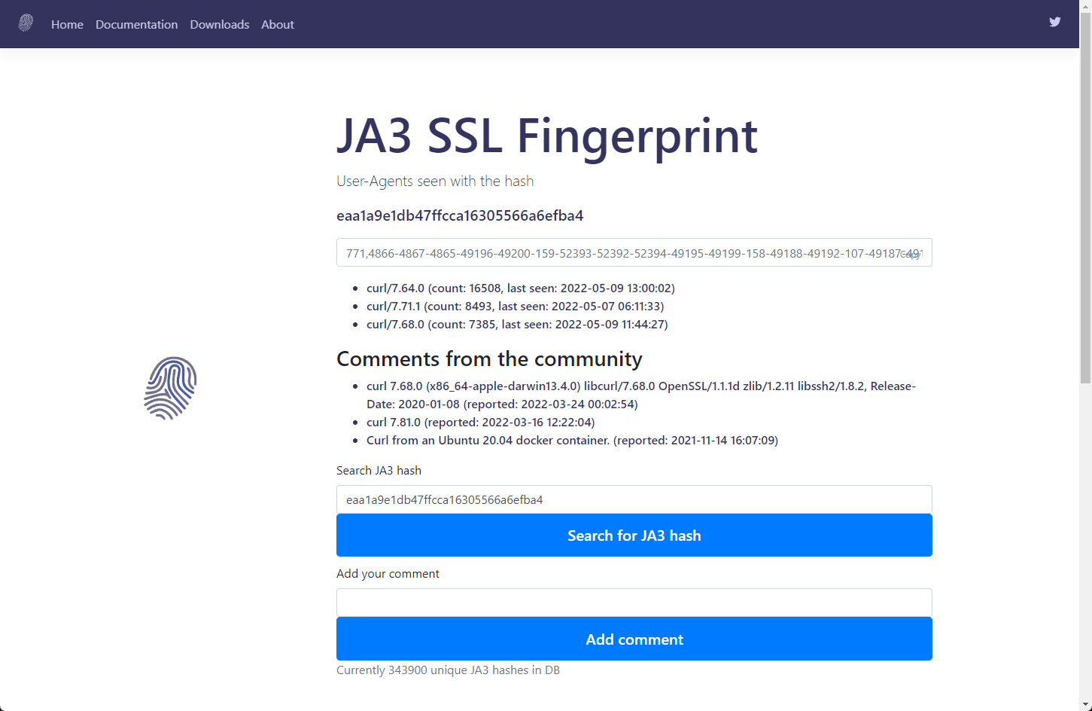The image size is (1092, 711).
Task: Open the Twitter bird icon link
Action: coord(1055,22)
